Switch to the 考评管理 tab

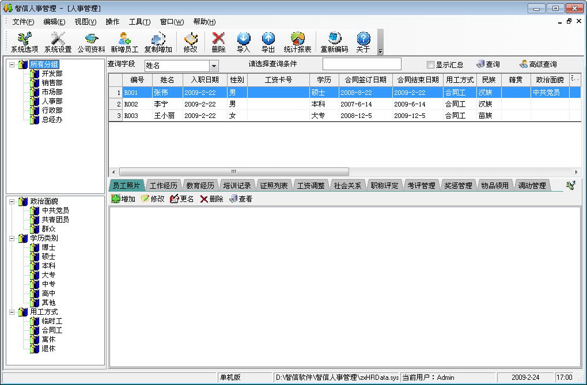421,185
